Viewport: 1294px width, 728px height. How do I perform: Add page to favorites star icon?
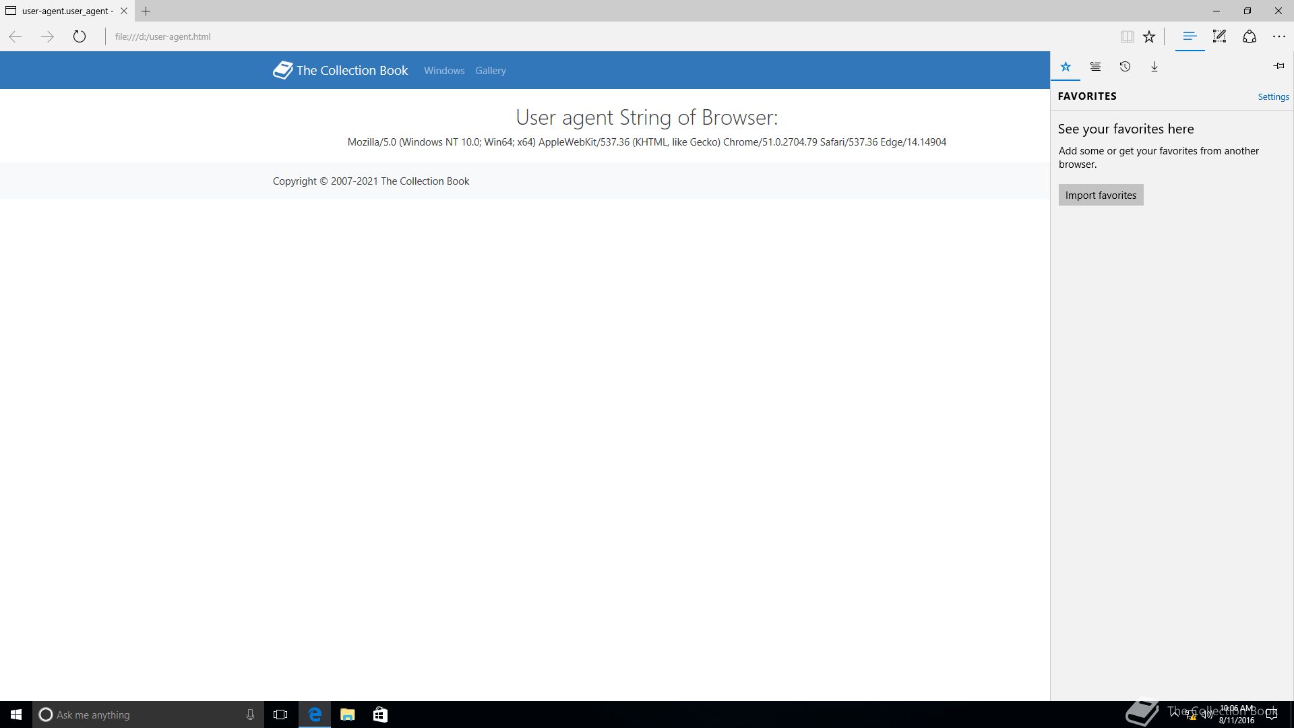tap(1149, 36)
